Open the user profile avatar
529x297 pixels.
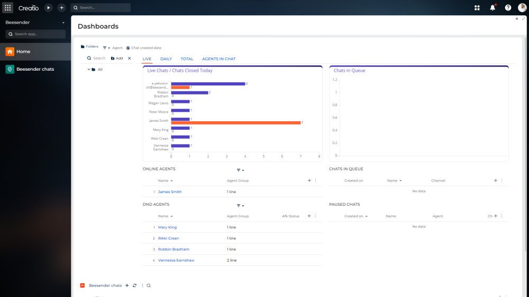[522, 7]
